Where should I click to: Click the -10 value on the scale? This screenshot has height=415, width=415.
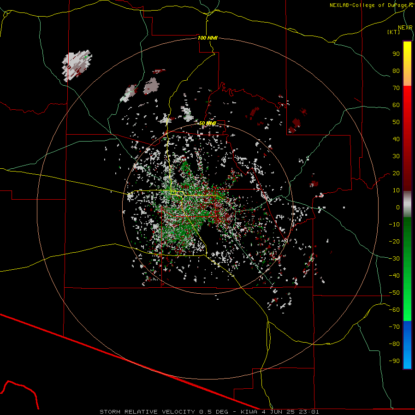pyautogui.click(x=394, y=225)
